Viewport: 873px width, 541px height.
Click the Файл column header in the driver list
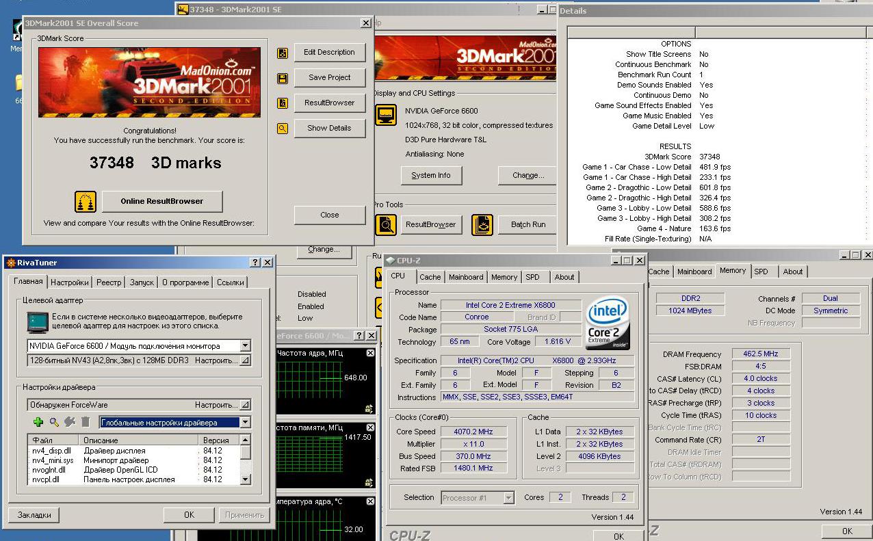click(54, 440)
